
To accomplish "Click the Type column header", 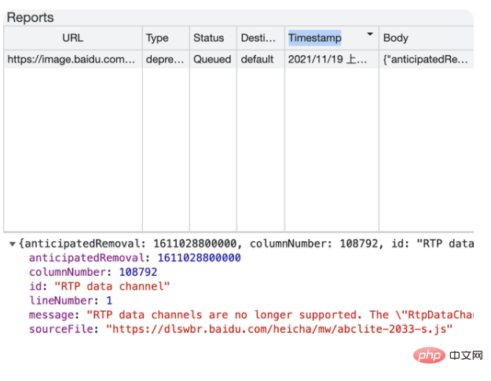I will coord(166,38).
